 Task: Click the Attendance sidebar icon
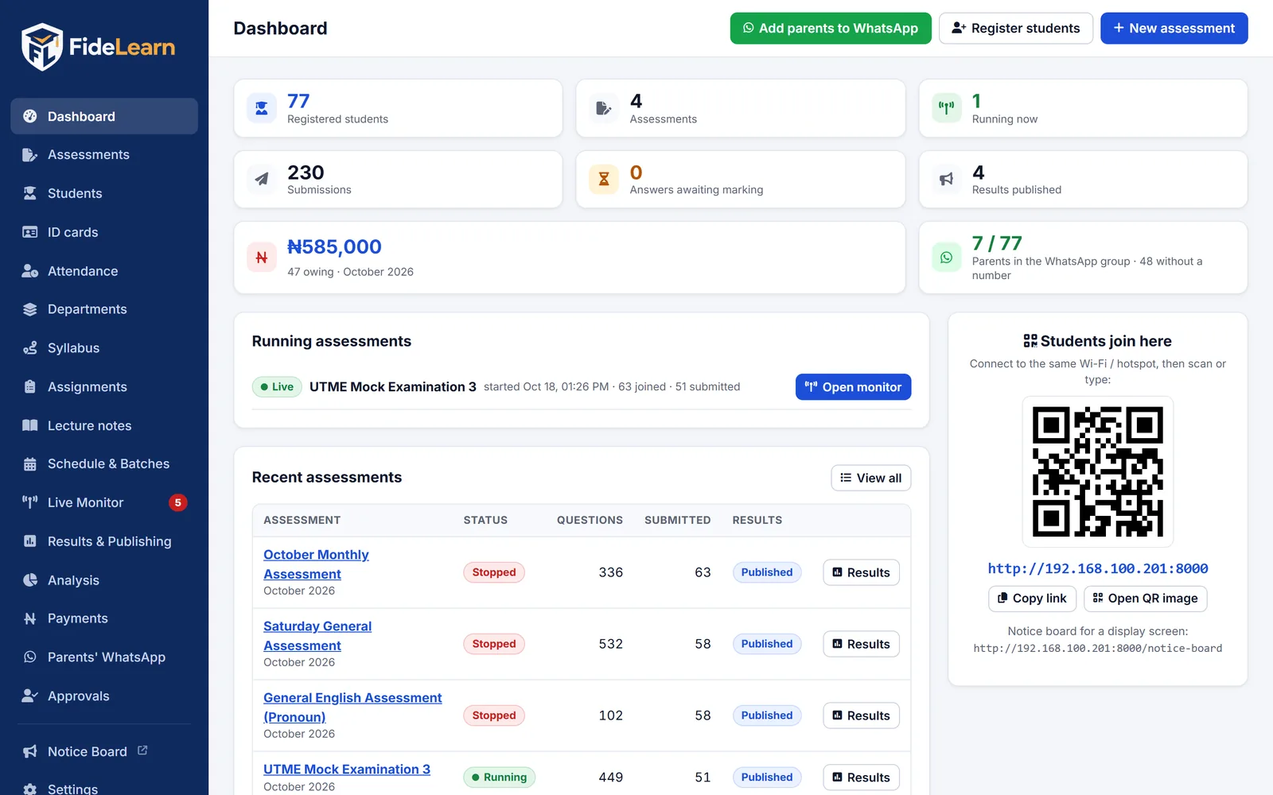(30, 271)
